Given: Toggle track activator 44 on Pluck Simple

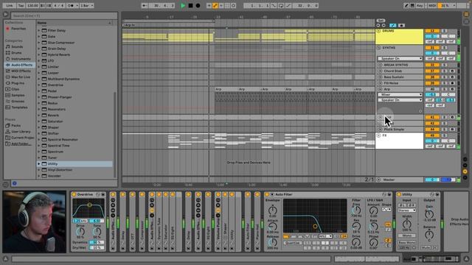Looking at the screenshot, I should tap(432, 130).
